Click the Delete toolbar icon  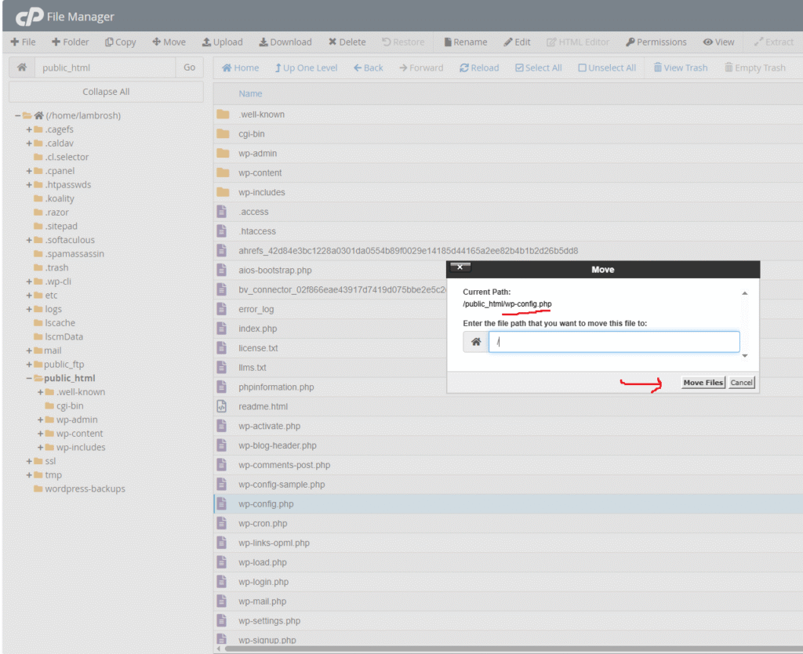click(x=332, y=42)
